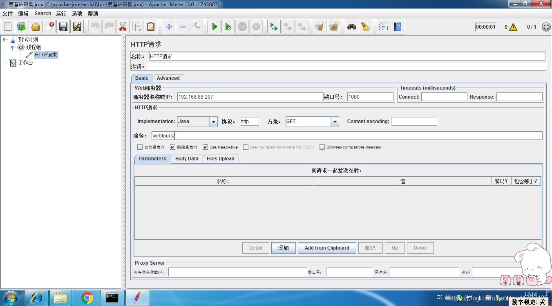552x306 pixels.
Task: Click the Connect timeout field
Action: [444, 97]
